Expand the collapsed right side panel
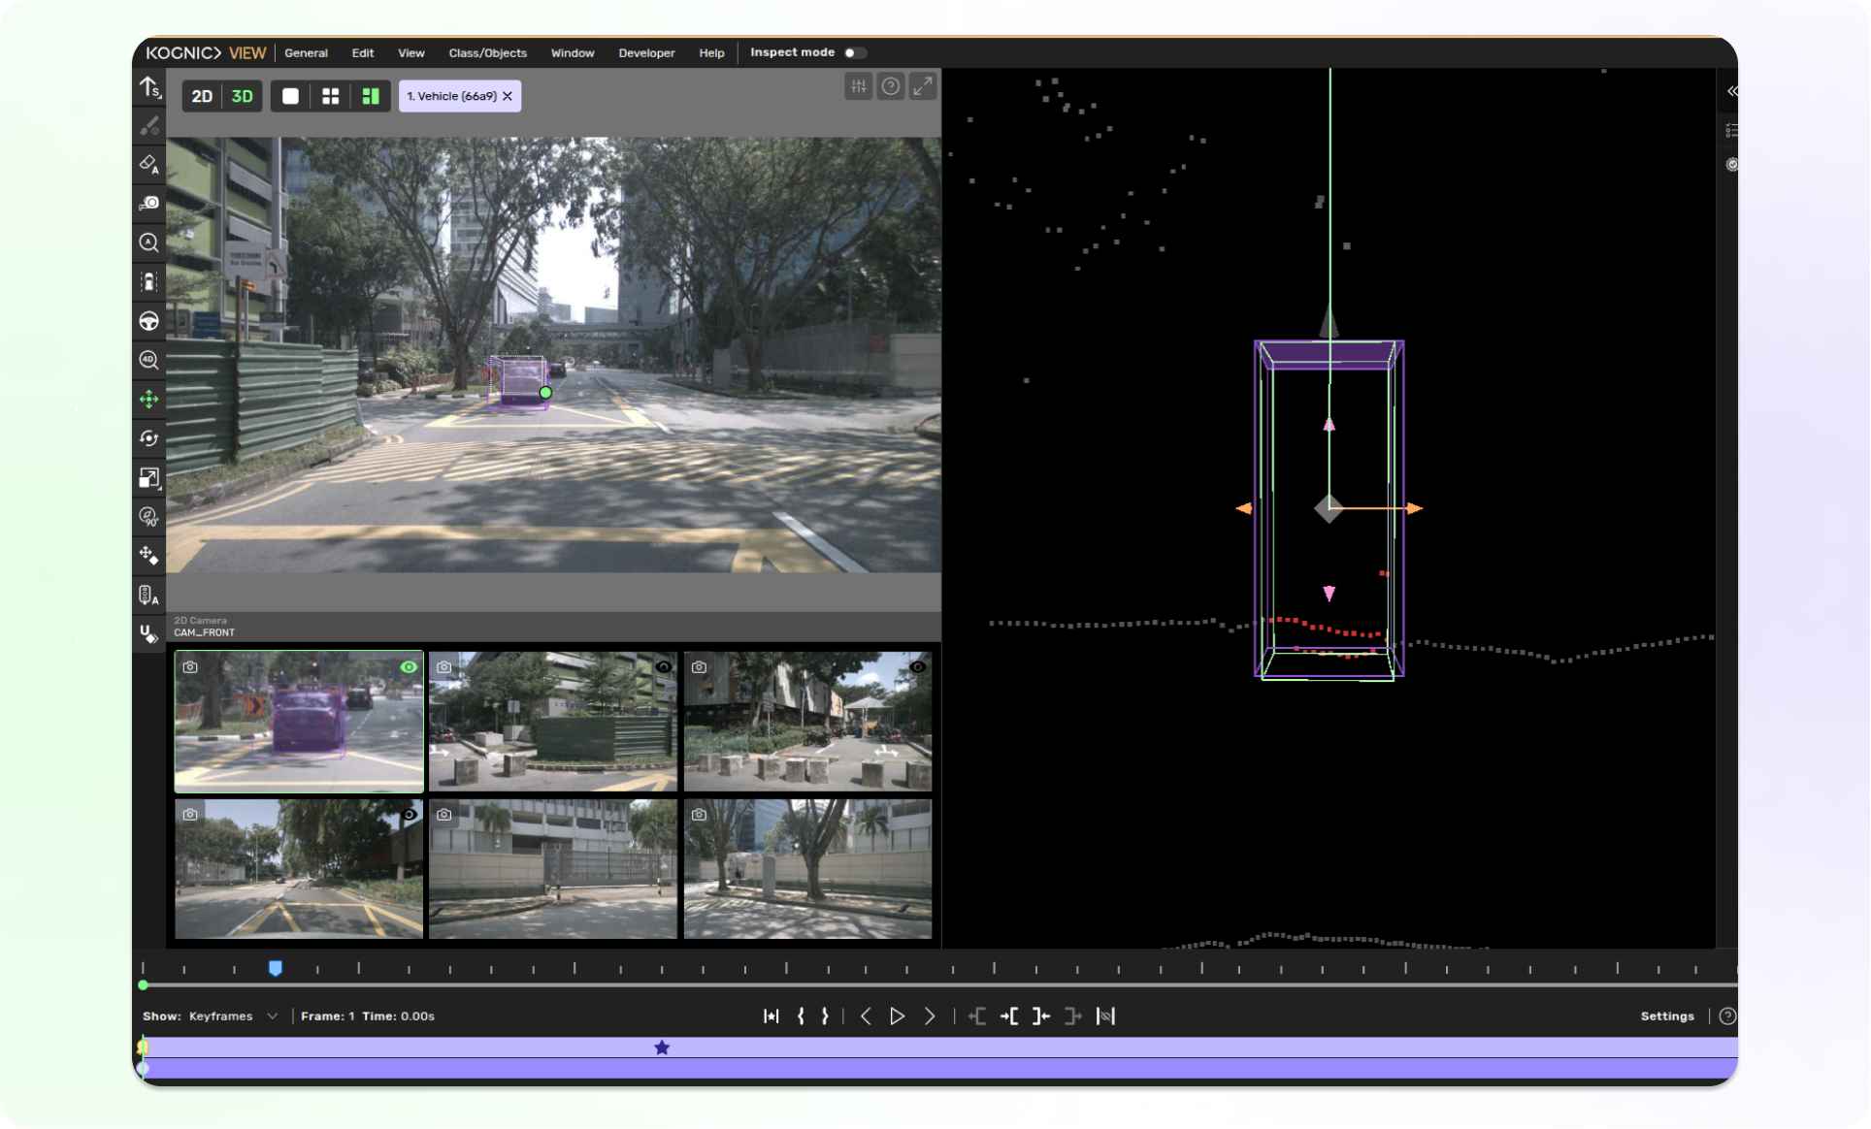Viewport: 1871px width, 1129px height. click(x=1731, y=91)
